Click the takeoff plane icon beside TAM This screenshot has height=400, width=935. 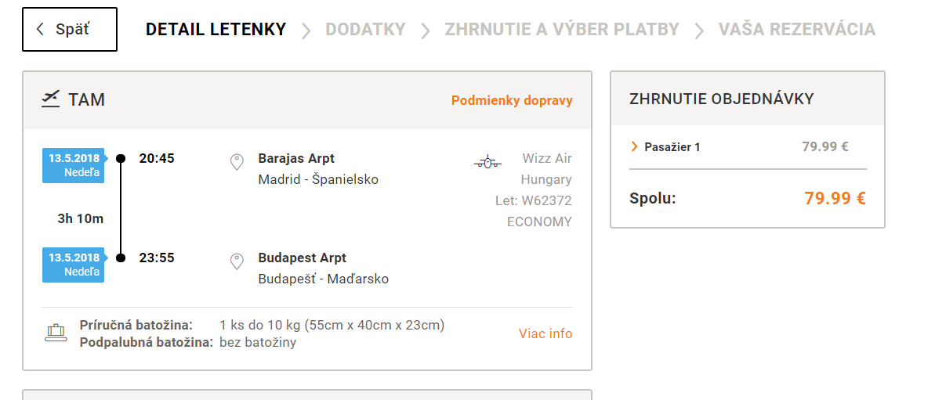point(51,99)
